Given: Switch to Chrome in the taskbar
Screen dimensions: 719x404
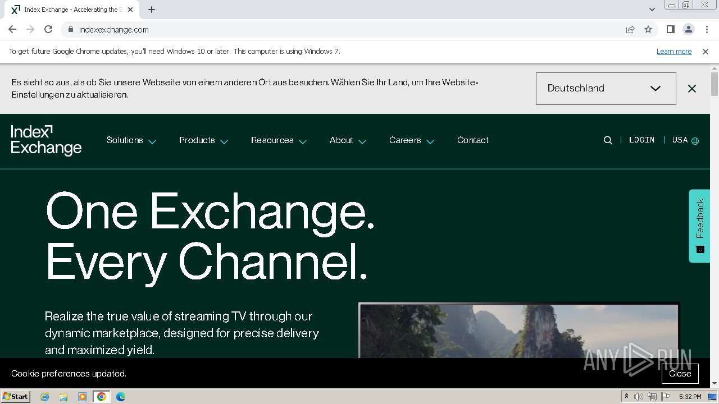Looking at the screenshot, I should (x=102, y=397).
